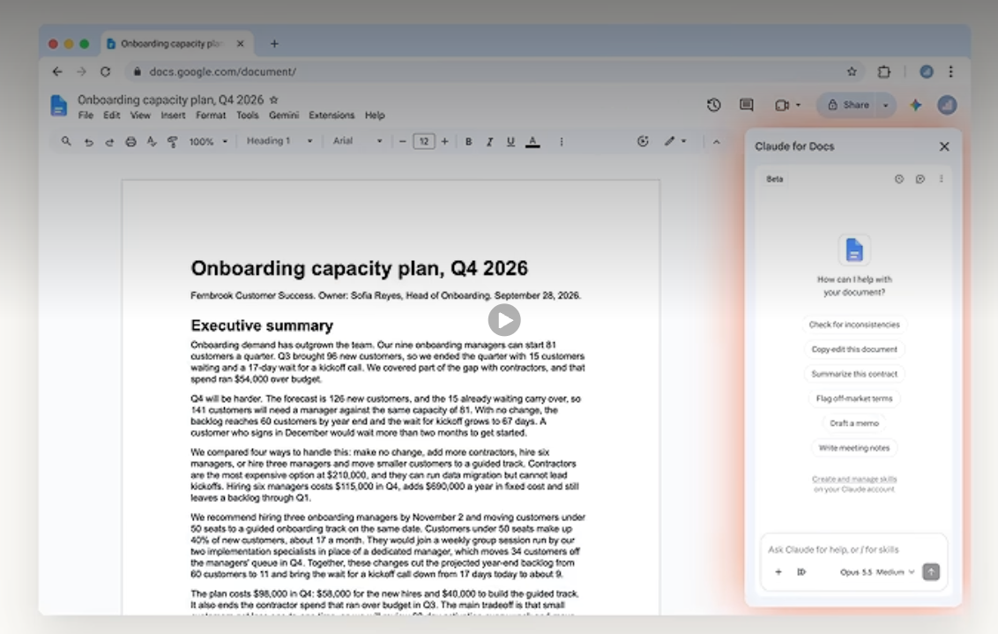The height and width of the screenshot is (634, 998).
Task: Open the Extensions menu
Action: 331,116
